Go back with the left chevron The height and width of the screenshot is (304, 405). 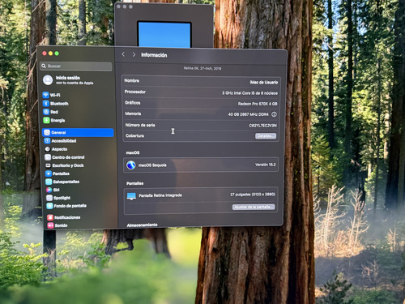tap(123, 54)
